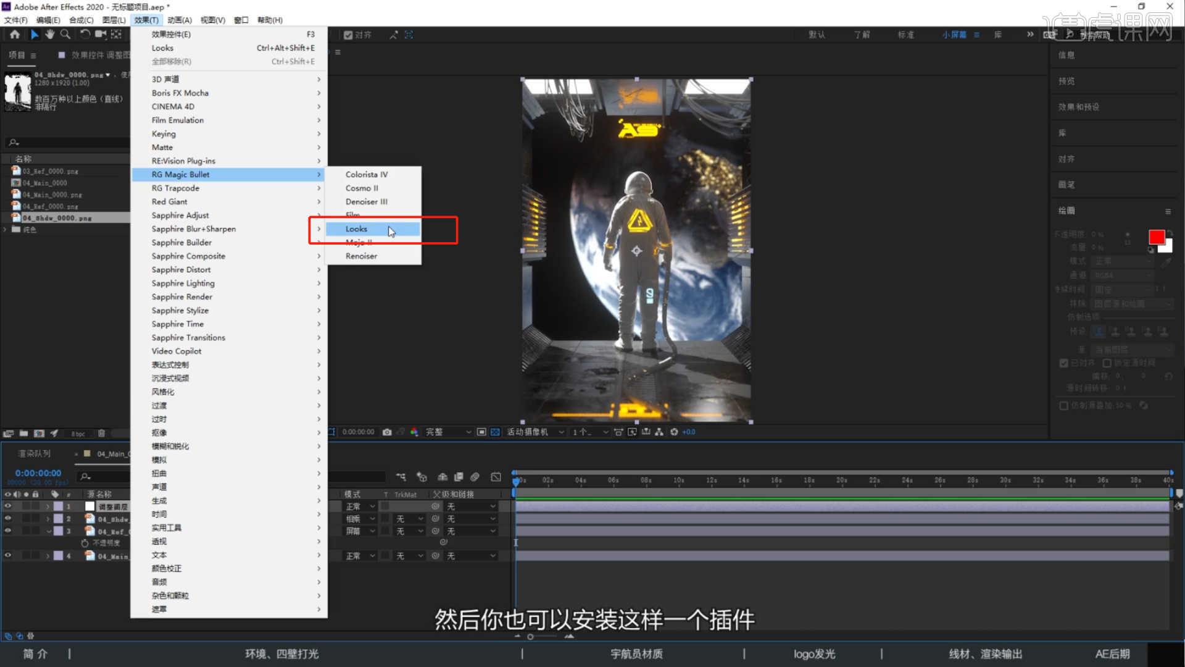
Task: Click the snapshot camera icon
Action: [387, 432]
